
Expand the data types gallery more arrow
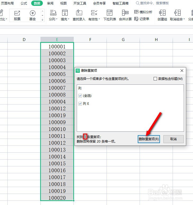[x=42, y=20]
